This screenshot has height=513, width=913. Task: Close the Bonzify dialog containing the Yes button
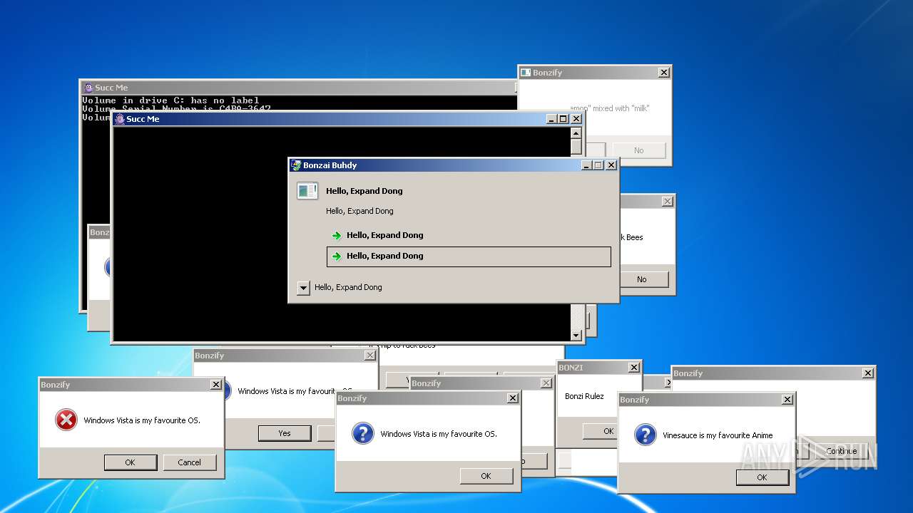coord(370,356)
